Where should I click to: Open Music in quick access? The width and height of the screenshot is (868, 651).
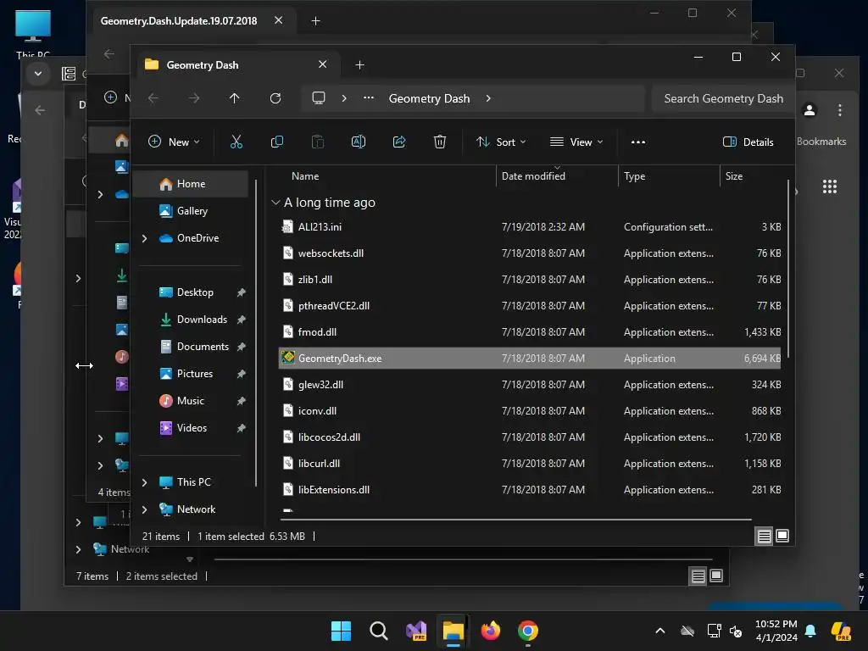pyautogui.click(x=191, y=401)
